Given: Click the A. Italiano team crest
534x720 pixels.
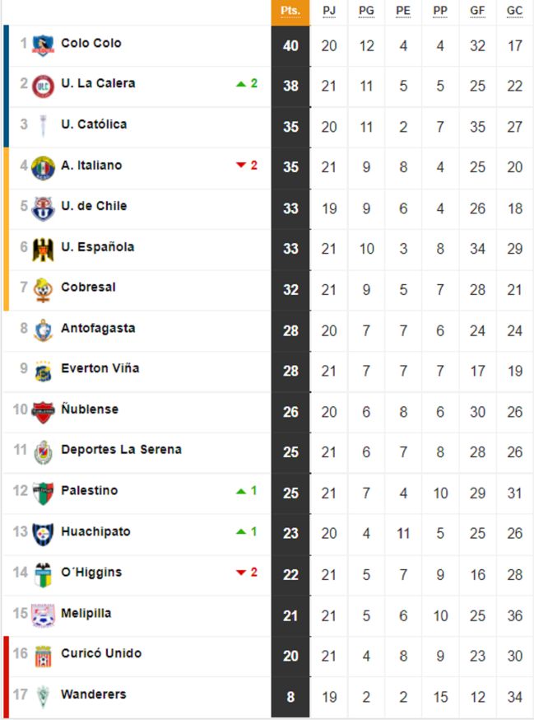Looking at the screenshot, I should (x=43, y=167).
